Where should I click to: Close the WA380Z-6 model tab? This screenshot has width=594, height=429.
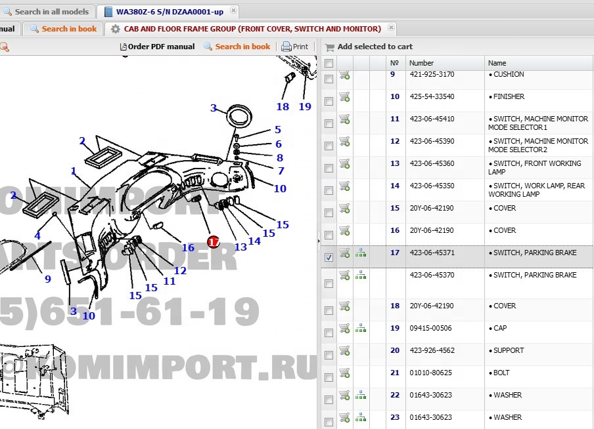(233, 10)
